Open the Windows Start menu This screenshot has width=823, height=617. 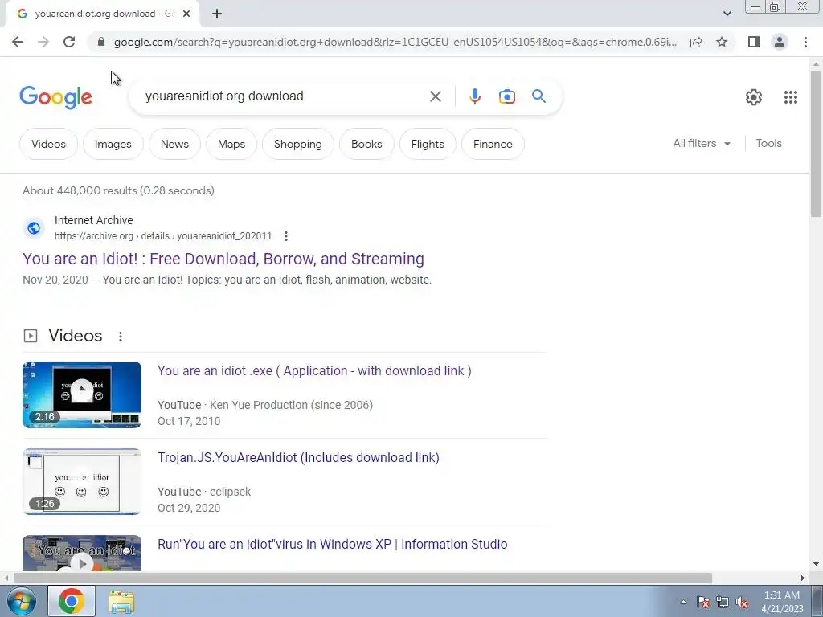[x=21, y=601]
